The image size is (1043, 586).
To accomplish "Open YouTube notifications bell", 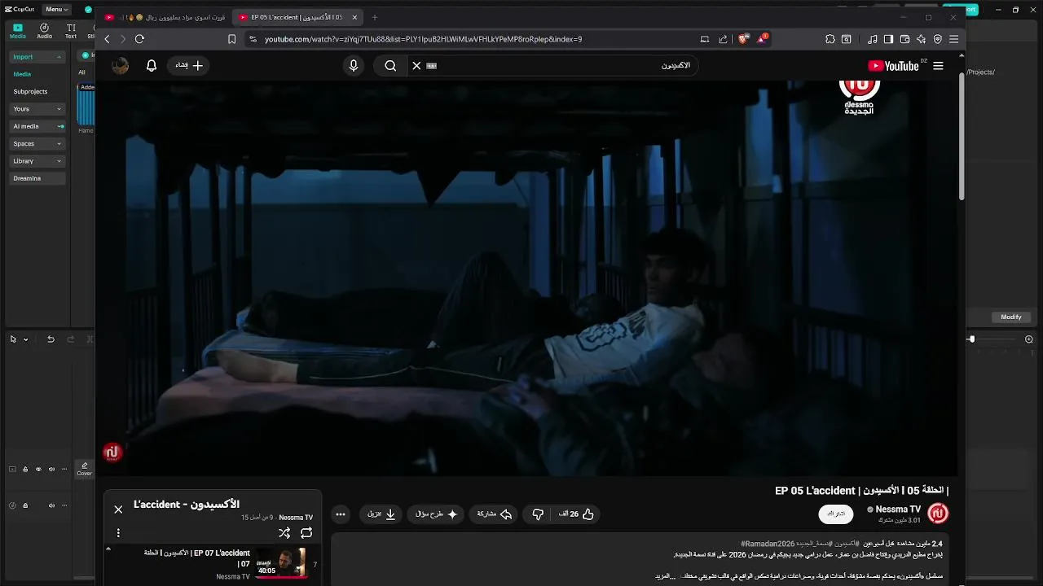I will (152, 66).
